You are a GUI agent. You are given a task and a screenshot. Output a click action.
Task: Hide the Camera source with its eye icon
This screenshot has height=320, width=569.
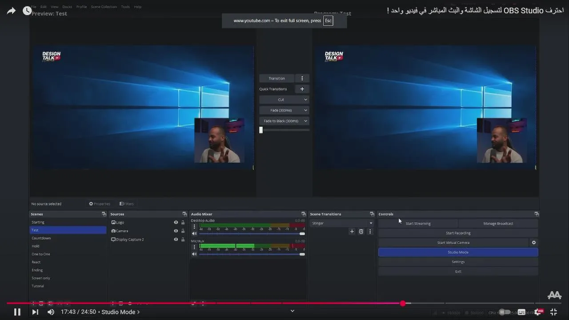[176, 231]
